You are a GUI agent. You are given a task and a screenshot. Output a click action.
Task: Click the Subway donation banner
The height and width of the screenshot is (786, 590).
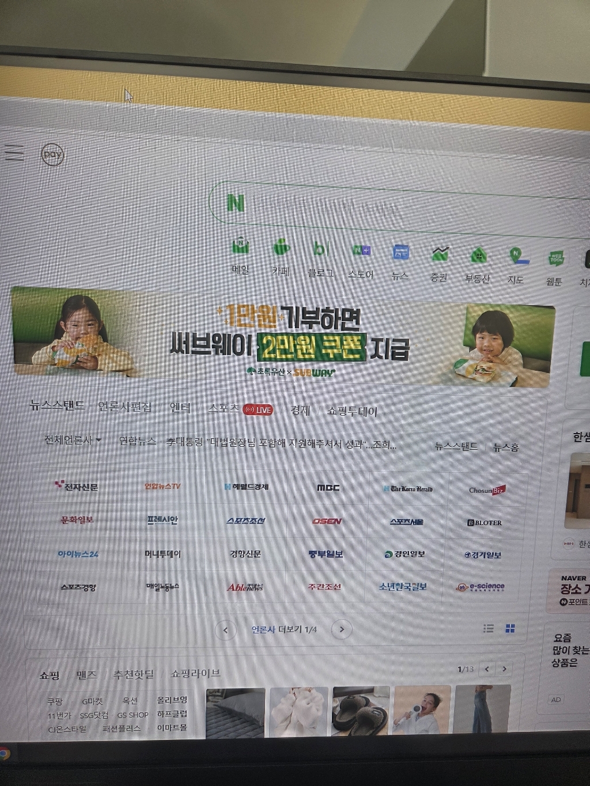click(281, 339)
